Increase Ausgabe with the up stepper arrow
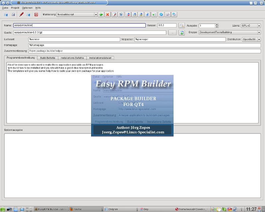This screenshot has height=212, width=265. [x=217, y=24]
